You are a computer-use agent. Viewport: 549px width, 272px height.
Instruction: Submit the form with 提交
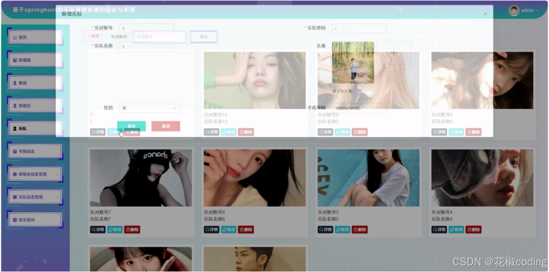(x=132, y=126)
